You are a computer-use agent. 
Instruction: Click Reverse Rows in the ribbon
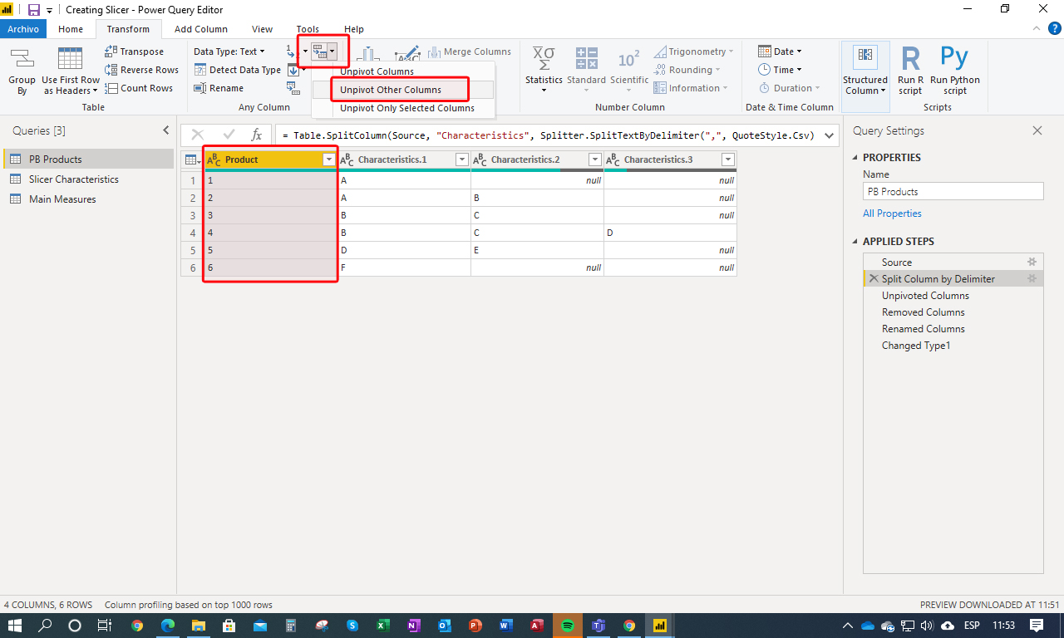coord(141,70)
